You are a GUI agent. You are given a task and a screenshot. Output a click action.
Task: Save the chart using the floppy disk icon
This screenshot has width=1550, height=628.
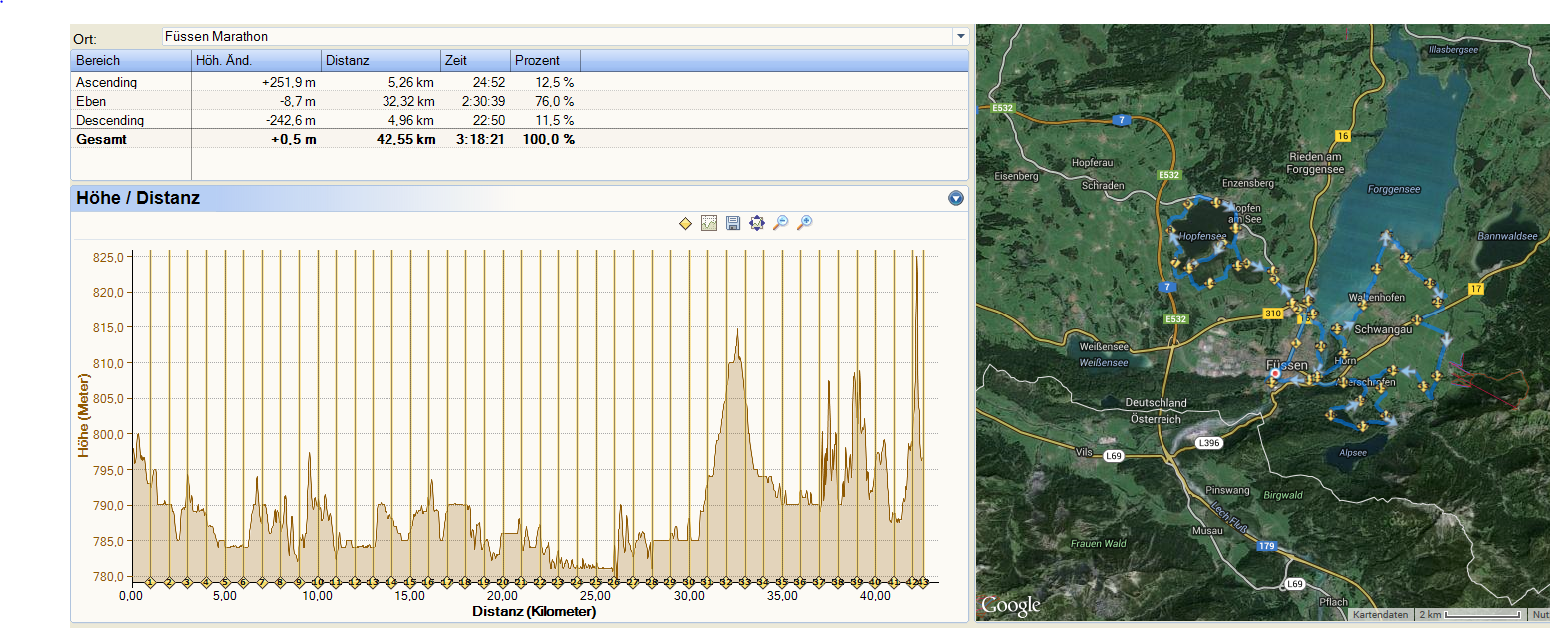click(x=733, y=223)
